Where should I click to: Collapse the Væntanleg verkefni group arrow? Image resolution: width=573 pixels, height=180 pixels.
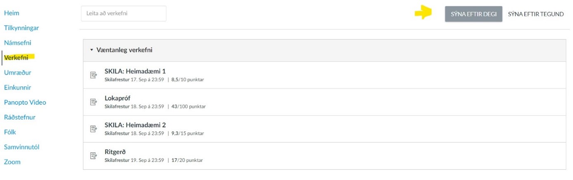pyautogui.click(x=92, y=50)
